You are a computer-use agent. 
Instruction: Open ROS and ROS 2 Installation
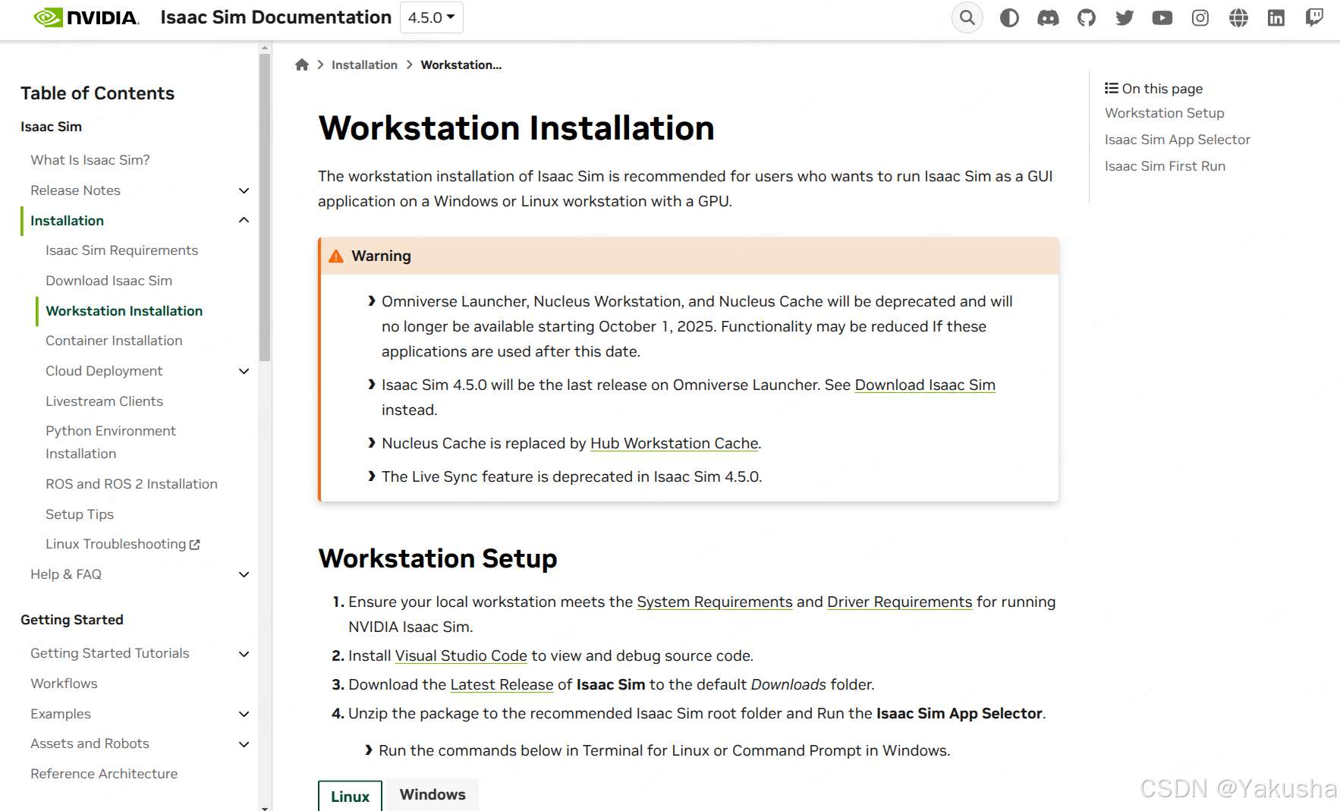131,484
